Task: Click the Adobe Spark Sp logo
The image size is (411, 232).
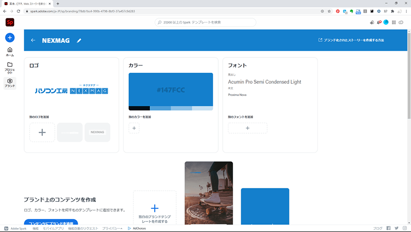Action: click(x=10, y=22)
